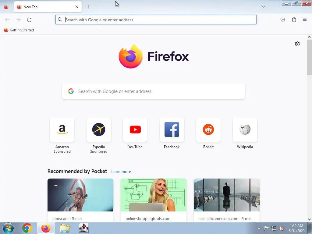312x234 pixels.
Task: Close the New Tab tab
Action: 76,7
